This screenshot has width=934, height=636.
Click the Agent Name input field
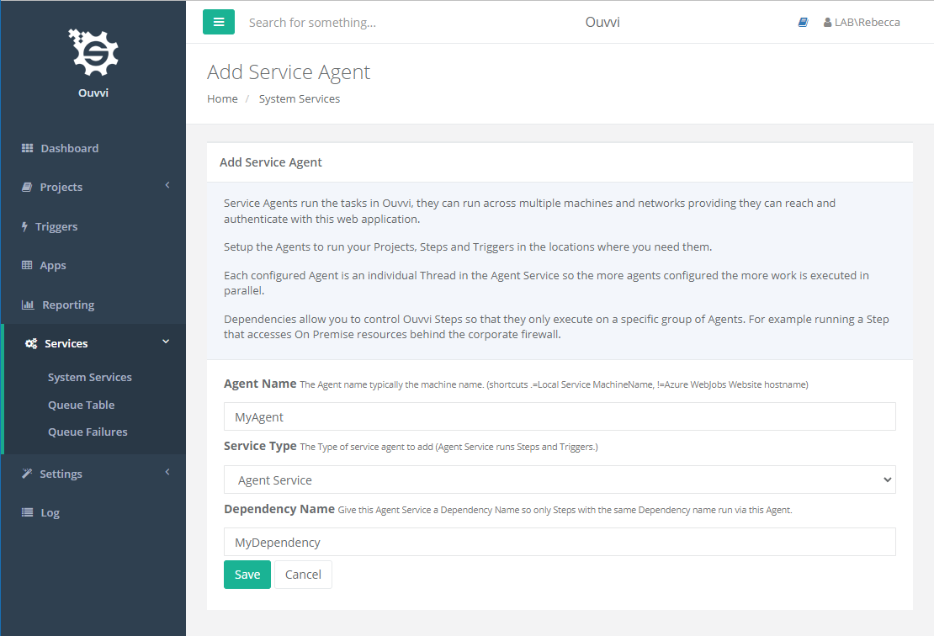(x=560, y=417)
